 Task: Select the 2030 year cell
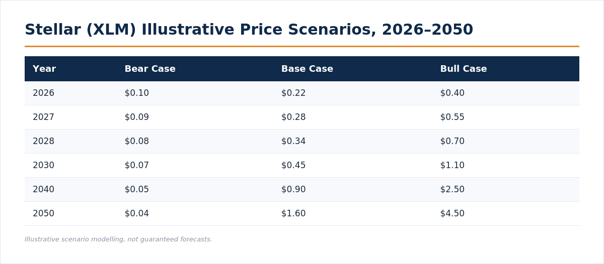click(x=43, y=166)
